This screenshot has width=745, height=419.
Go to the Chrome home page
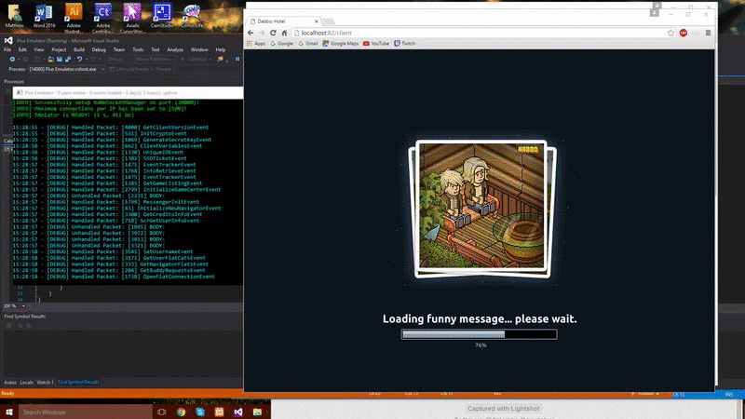point(284,33)
